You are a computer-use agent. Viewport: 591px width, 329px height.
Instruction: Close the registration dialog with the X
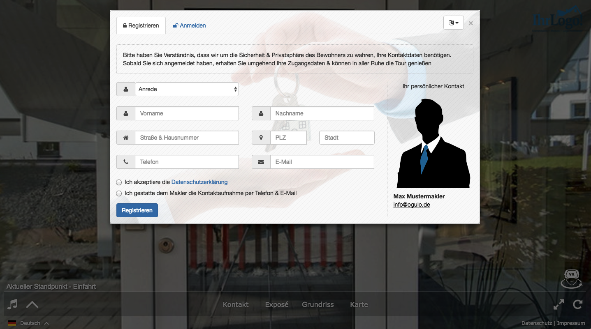pyautogui.click(x=470, y=23)
